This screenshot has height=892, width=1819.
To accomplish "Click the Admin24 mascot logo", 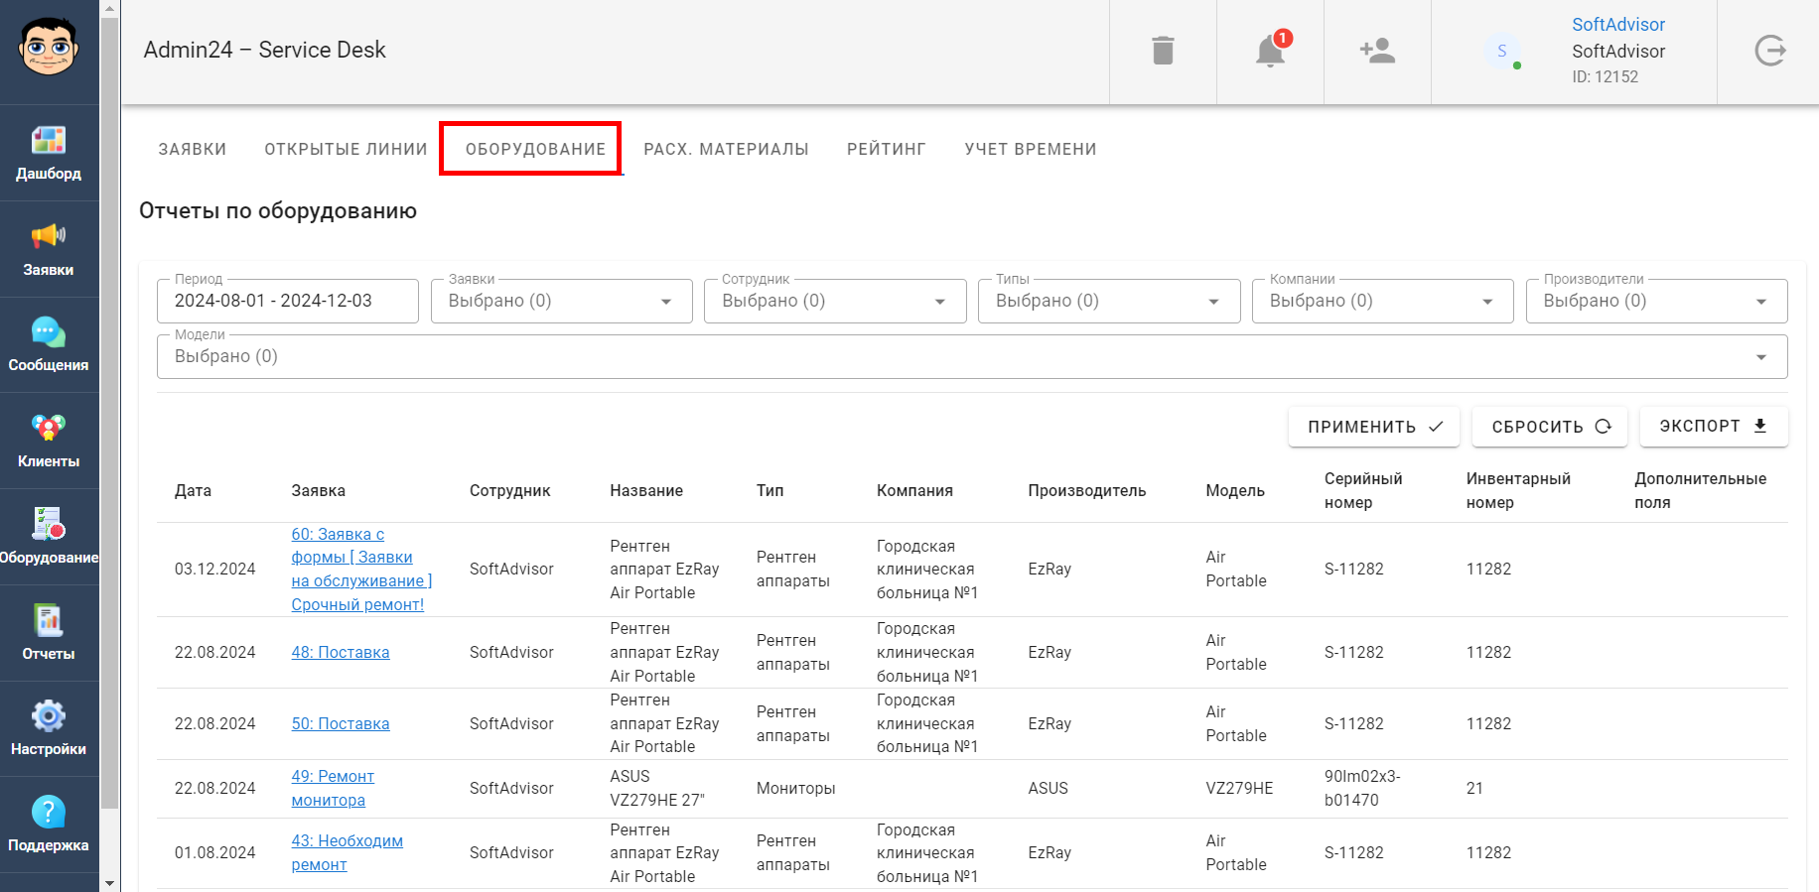I will tap(49, 47).
